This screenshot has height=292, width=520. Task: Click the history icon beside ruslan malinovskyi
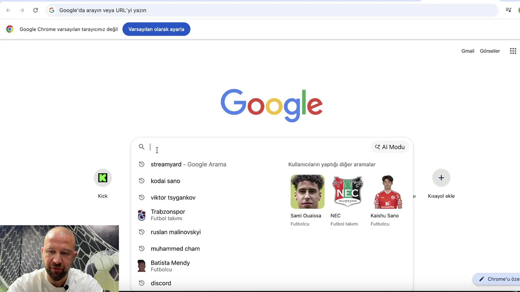click(x=141, y=232)
